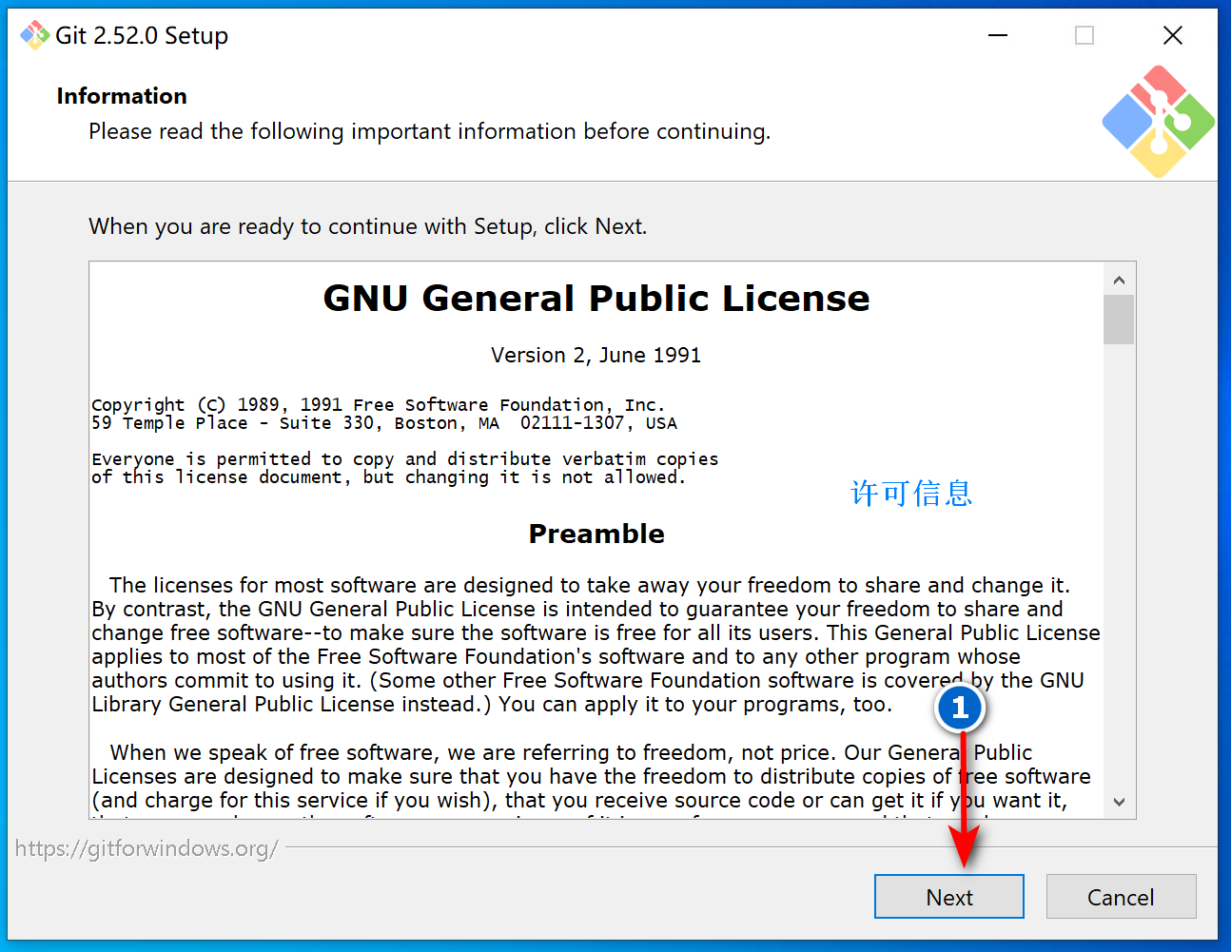
Task: Click the 'Everyone is permitted to copy' line
Action: [x=405, y=459]
